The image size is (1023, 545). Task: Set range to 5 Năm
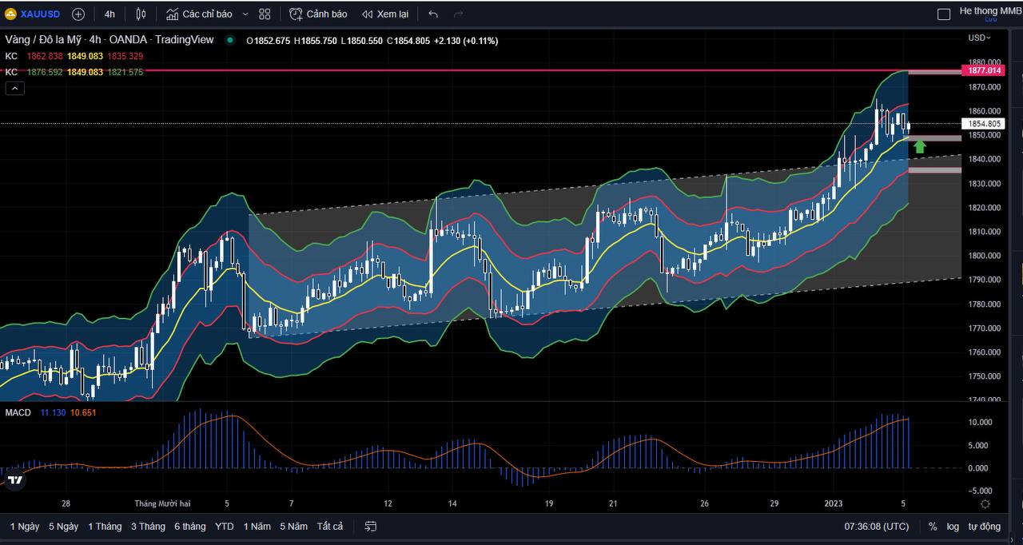[293, 527]
